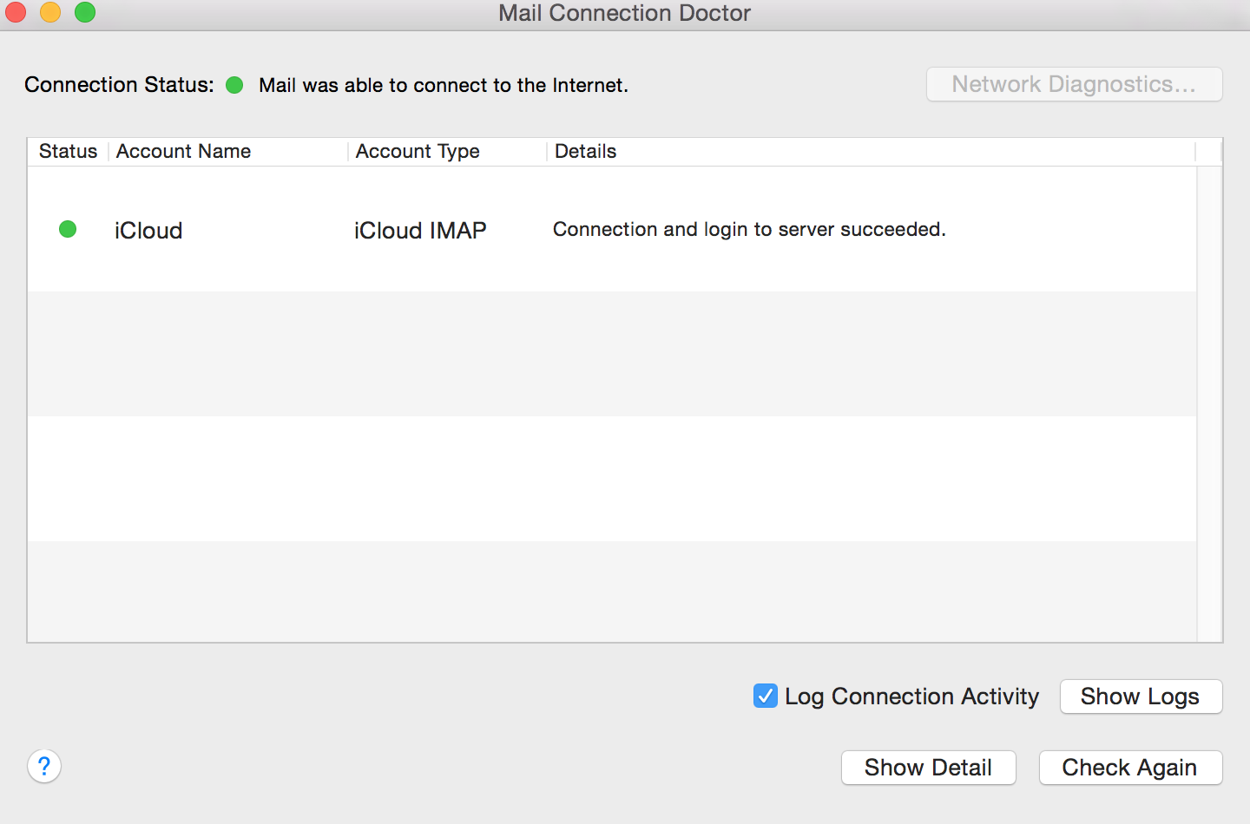Open help using the question mark icon
Image resolution: width=1250 pixels, height=824 pixels.
(x=44, y=767)
